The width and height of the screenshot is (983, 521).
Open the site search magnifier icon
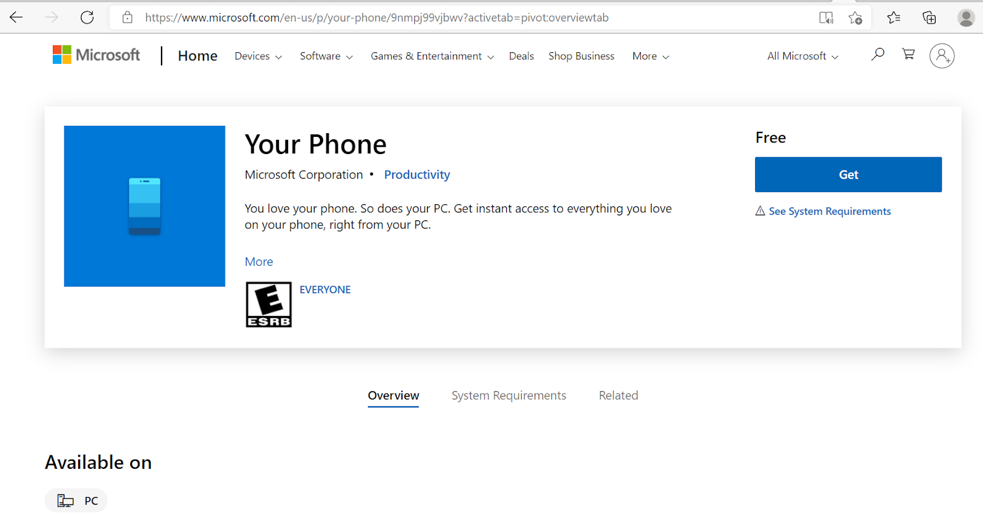click(x=878, y=55)
